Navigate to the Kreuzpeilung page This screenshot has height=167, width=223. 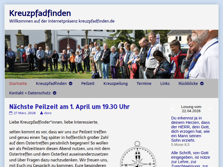point(115,83)
